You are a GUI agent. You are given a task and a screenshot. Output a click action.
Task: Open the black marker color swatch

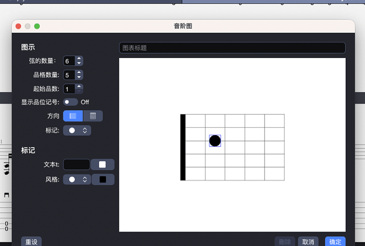(103, 179)
